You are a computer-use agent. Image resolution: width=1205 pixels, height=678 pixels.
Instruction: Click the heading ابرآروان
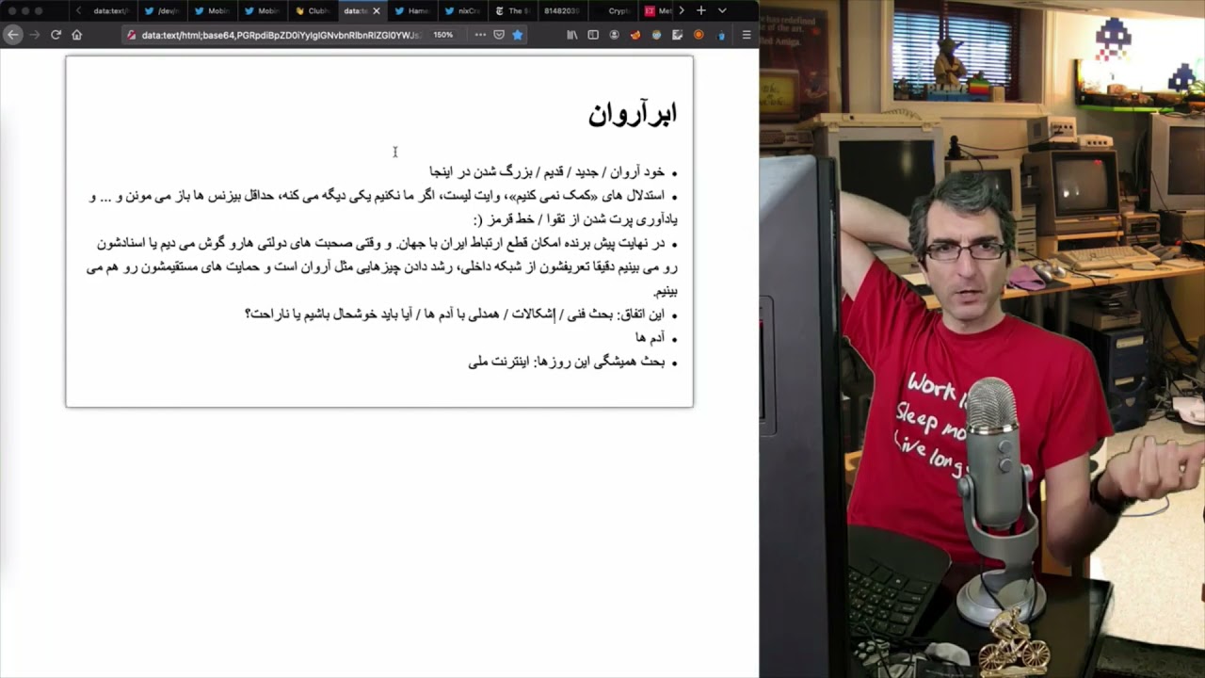pyautogui.click(x=632, y=114)
